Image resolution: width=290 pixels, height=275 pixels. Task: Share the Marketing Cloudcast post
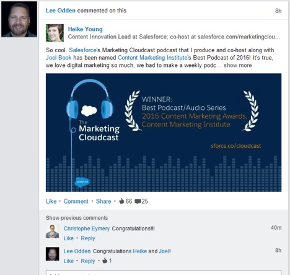[103, 201]
